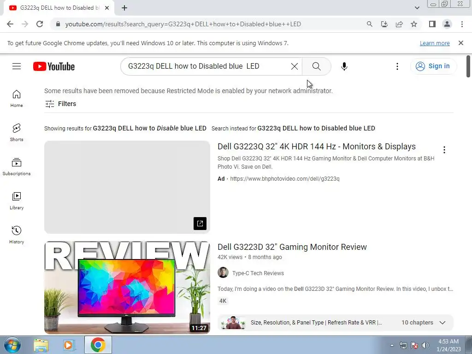Click the Sign in button
The width and height of the screenshot is (472, 354).
tap(433, 66)
